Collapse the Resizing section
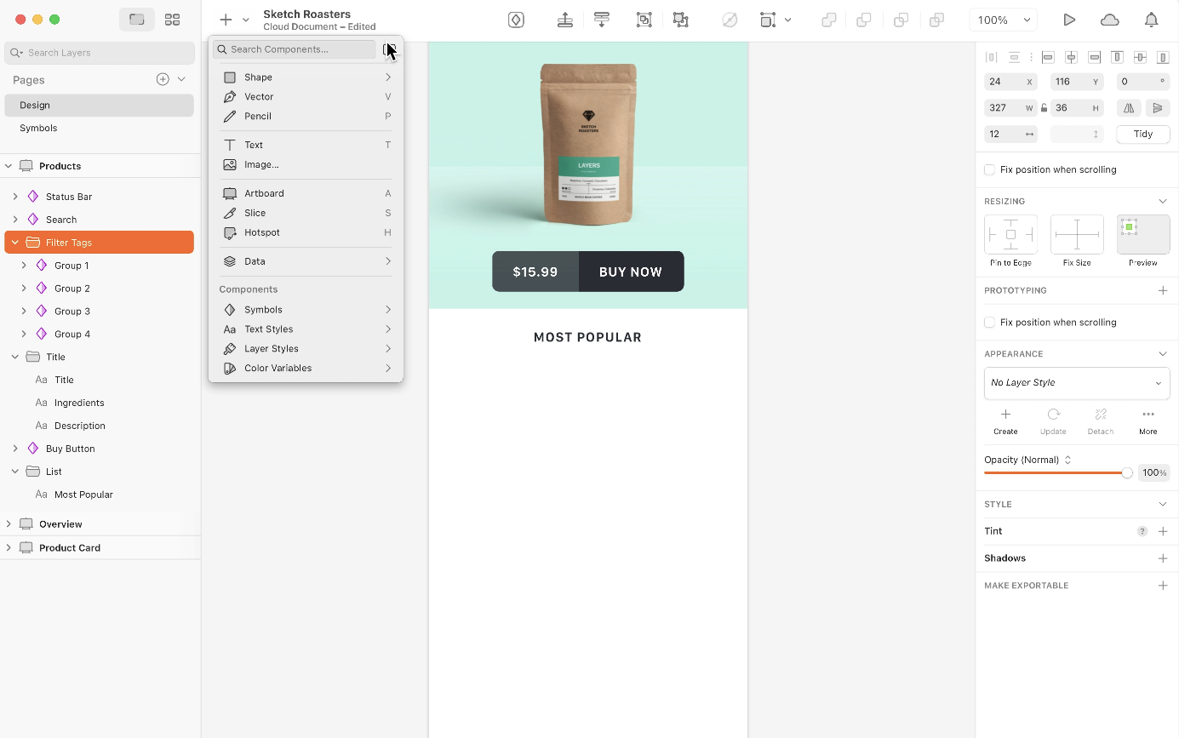The image size is (1179, 738). pyautogui.click(x=1163, y=201)
